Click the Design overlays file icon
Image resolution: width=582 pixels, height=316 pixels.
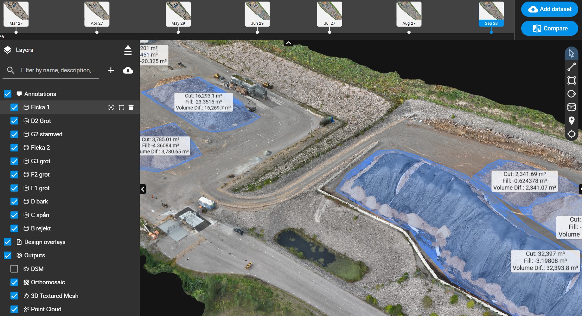pyautogui.click(x=19, y=242)
